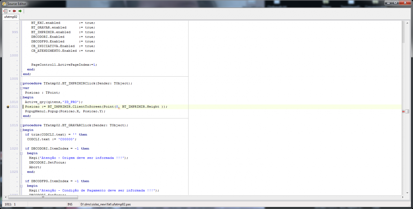Open dropdown arrow beside jump history icon

point(10,11)
